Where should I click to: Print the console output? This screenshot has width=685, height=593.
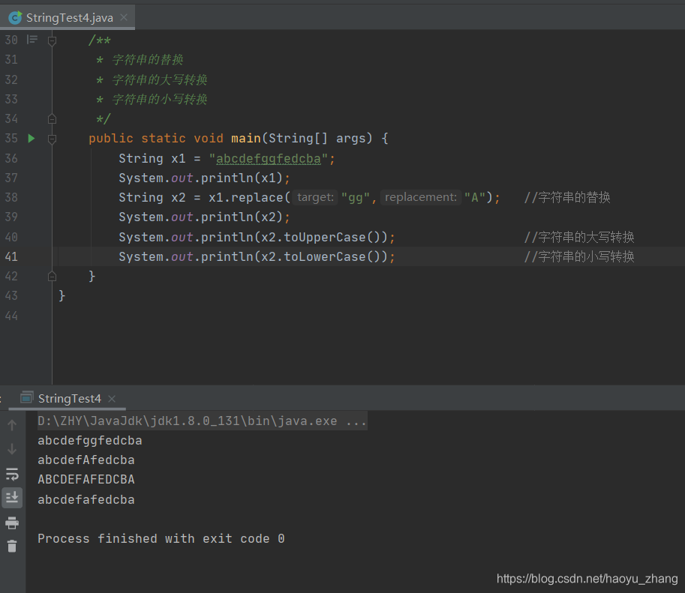(12, 523)
